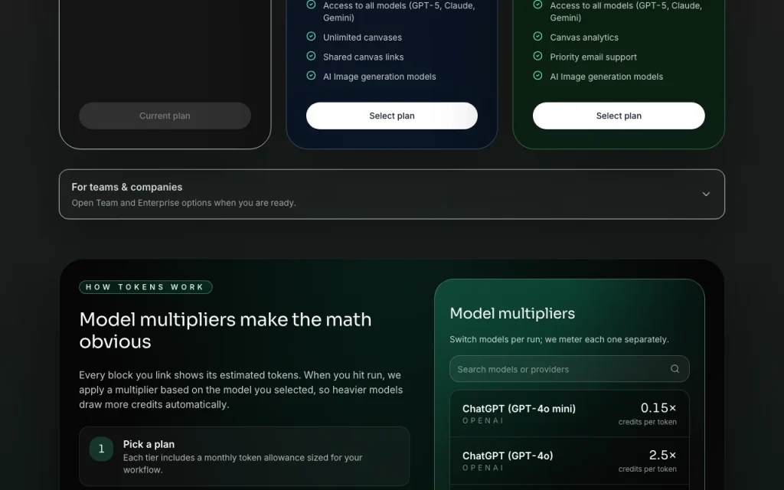Click check icon next to Unlimited canvases
This screenshot has height=490, width=784.
point(311,37)
